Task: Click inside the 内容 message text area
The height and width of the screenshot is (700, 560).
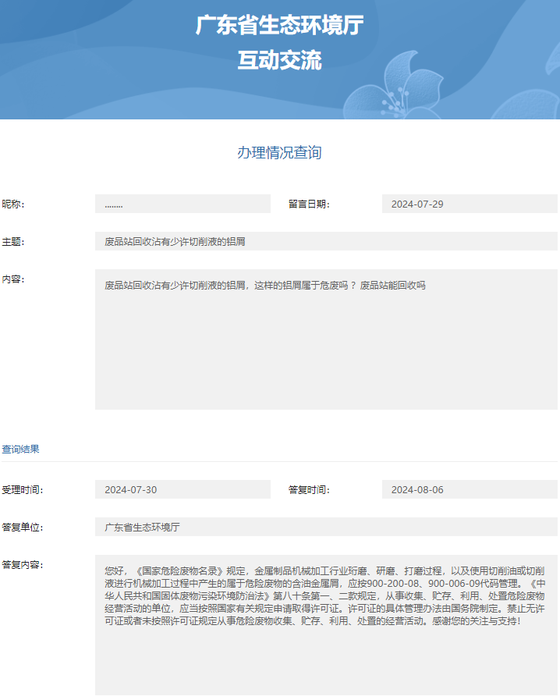Action: [326, 339]
